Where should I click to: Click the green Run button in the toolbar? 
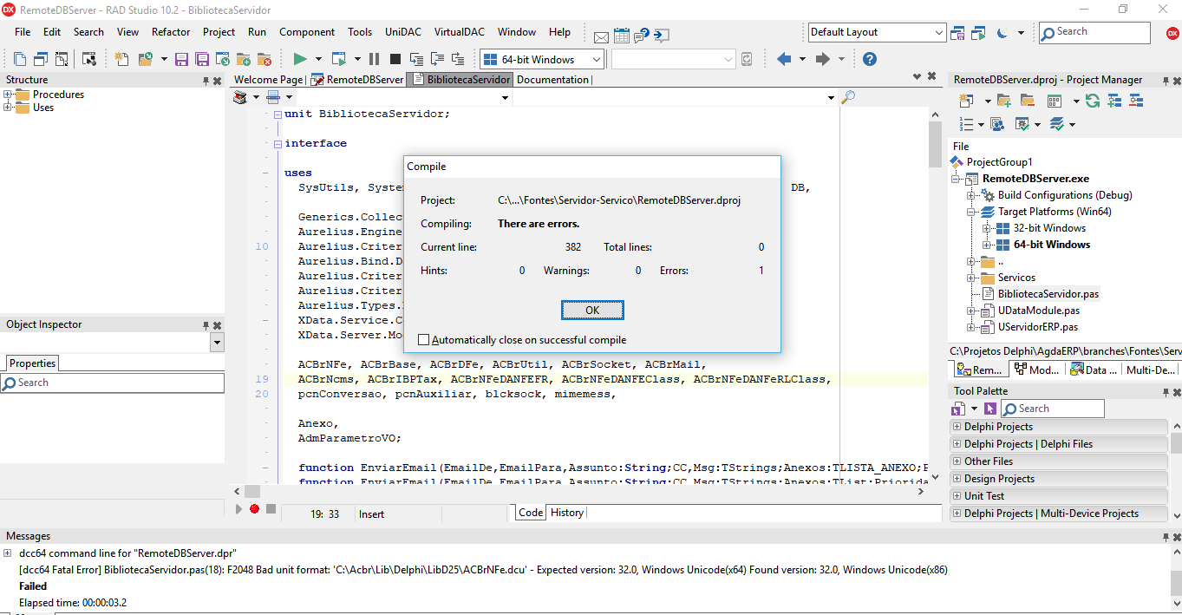tap(300, 59)
